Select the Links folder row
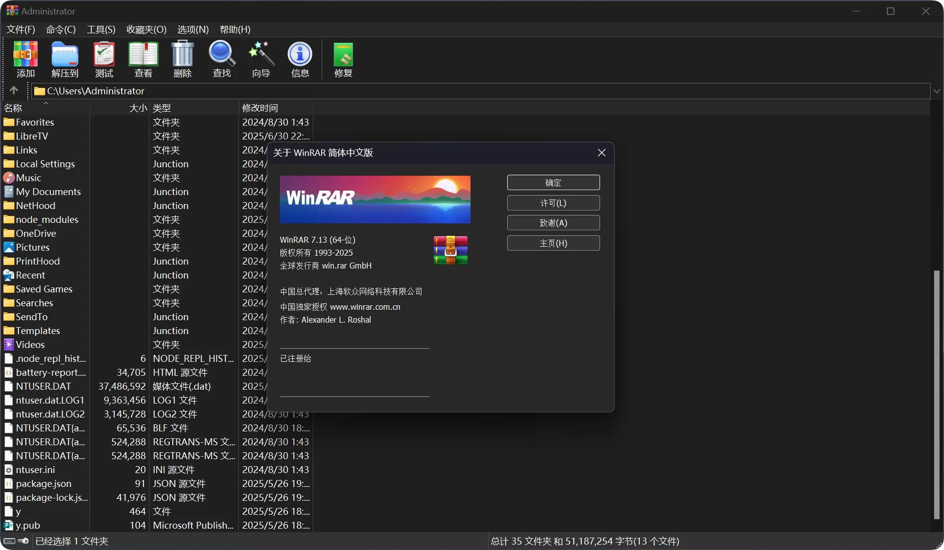The image size is (944, 550). coord(134,150)
